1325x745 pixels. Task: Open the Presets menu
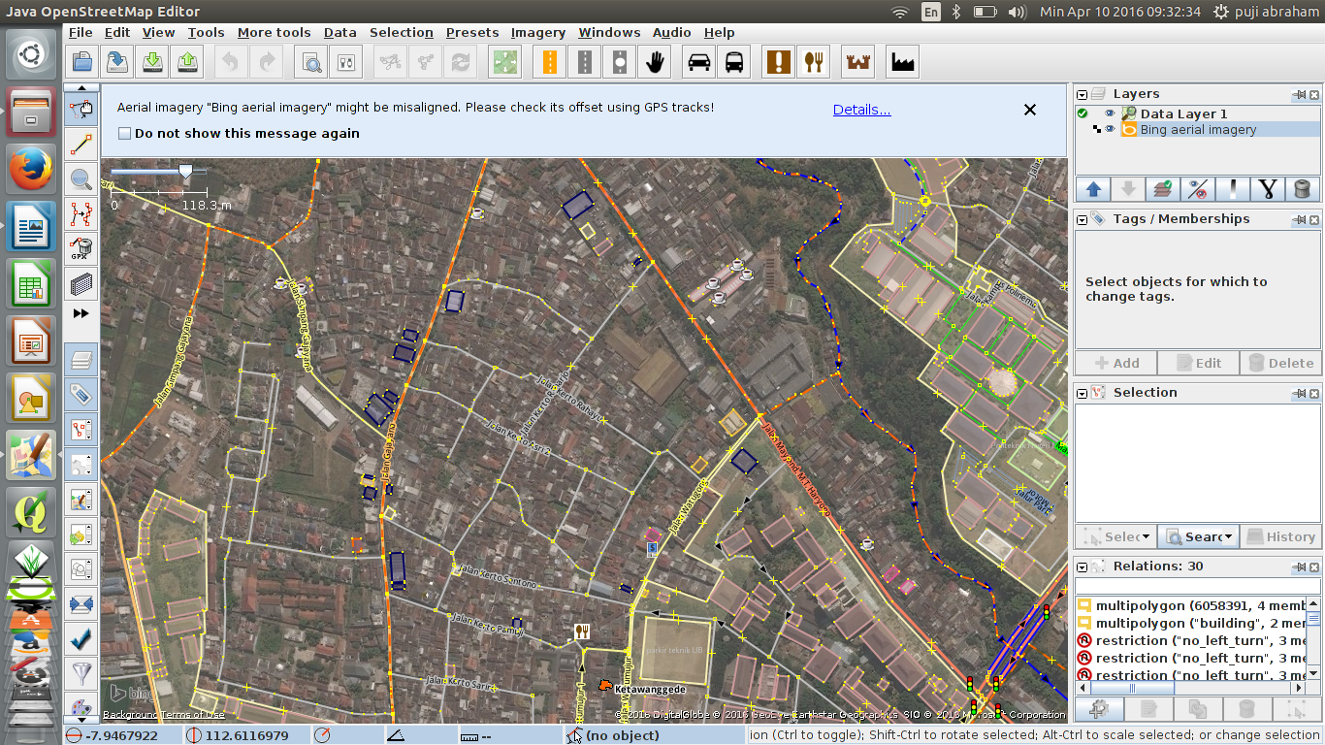(472, 32)
